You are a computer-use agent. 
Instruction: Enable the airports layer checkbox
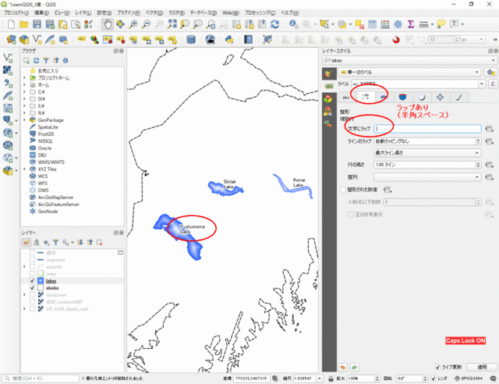32,267
